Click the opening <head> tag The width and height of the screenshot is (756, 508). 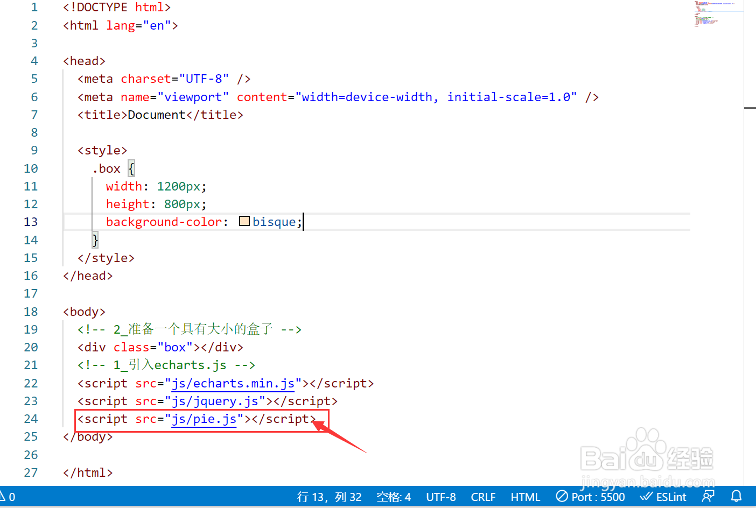coord(85,61)
